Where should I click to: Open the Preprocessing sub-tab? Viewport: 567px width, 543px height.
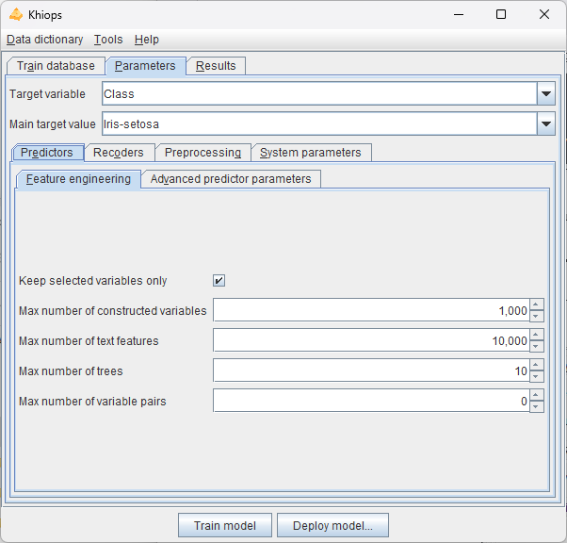click(202, 153)
